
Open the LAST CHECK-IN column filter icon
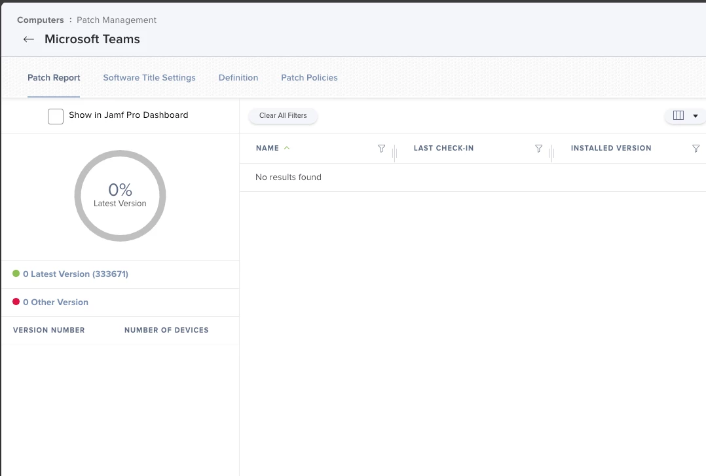538,149
